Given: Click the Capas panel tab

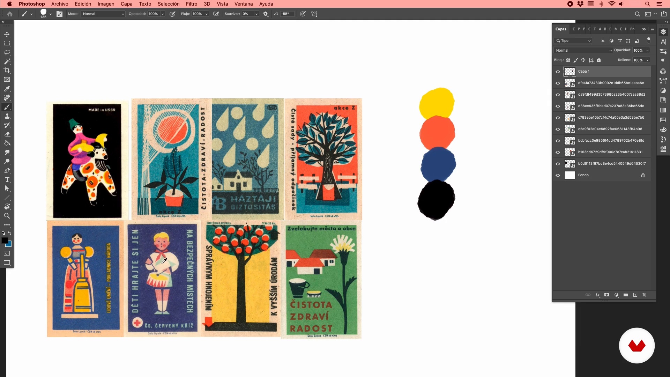Looking at the screenshot, I should tap(561, 29).
